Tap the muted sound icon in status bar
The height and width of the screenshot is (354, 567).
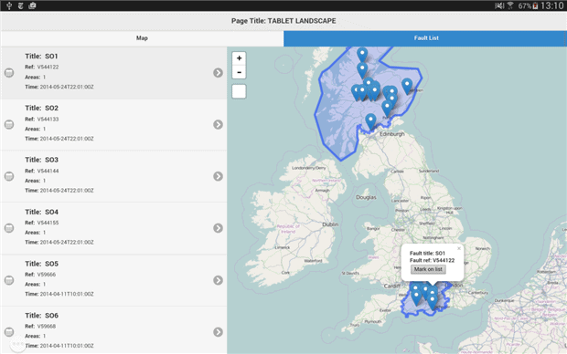[x=499, y=5]
